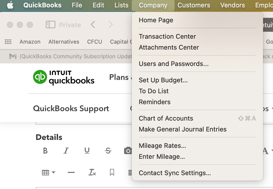Insert a horizontal rule
Screen dimensions: 273x189
click(x=71, y=172)
